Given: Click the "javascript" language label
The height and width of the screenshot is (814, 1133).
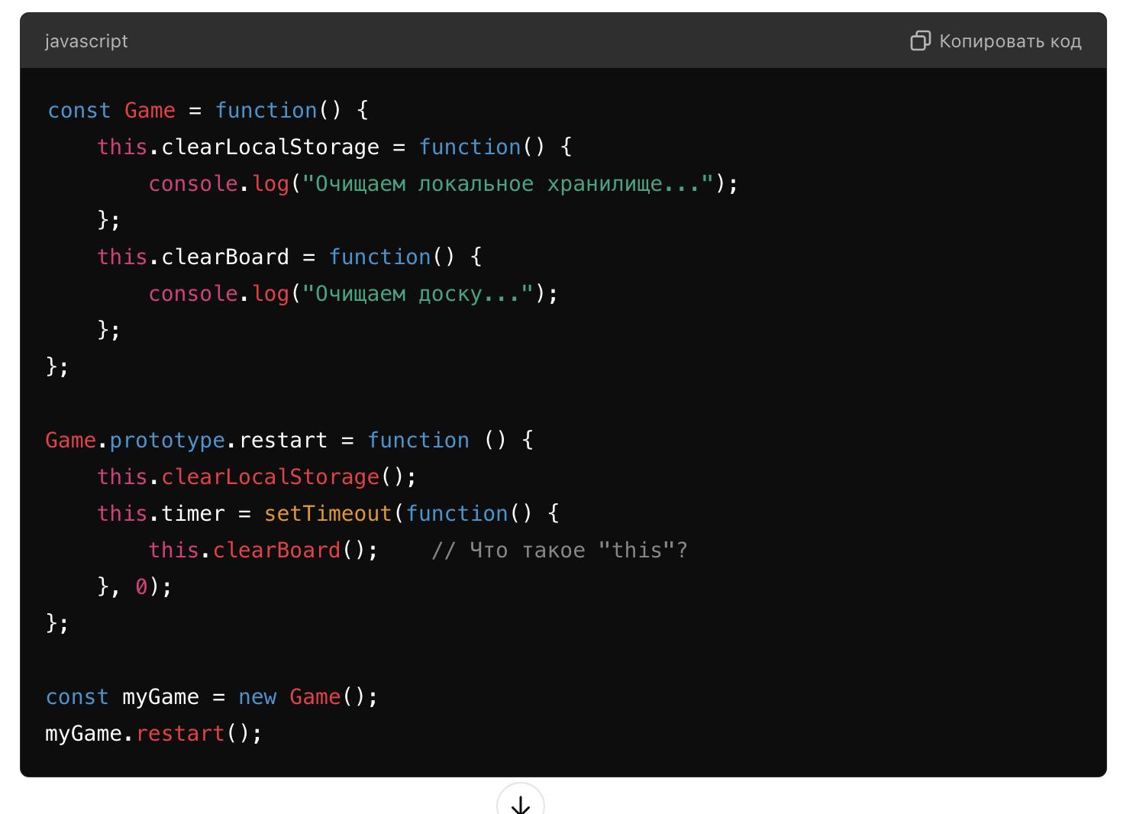Looking at the screenshot, I should (86, 41).
